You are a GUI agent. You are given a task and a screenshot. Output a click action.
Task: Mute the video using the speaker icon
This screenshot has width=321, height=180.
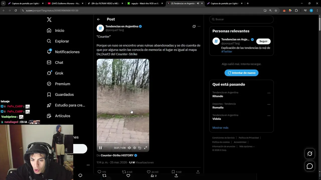[x=129, y=148]
